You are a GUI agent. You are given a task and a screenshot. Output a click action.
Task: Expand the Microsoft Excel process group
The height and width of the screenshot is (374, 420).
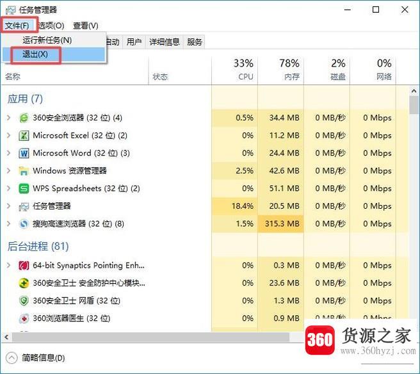coord(8,135)
